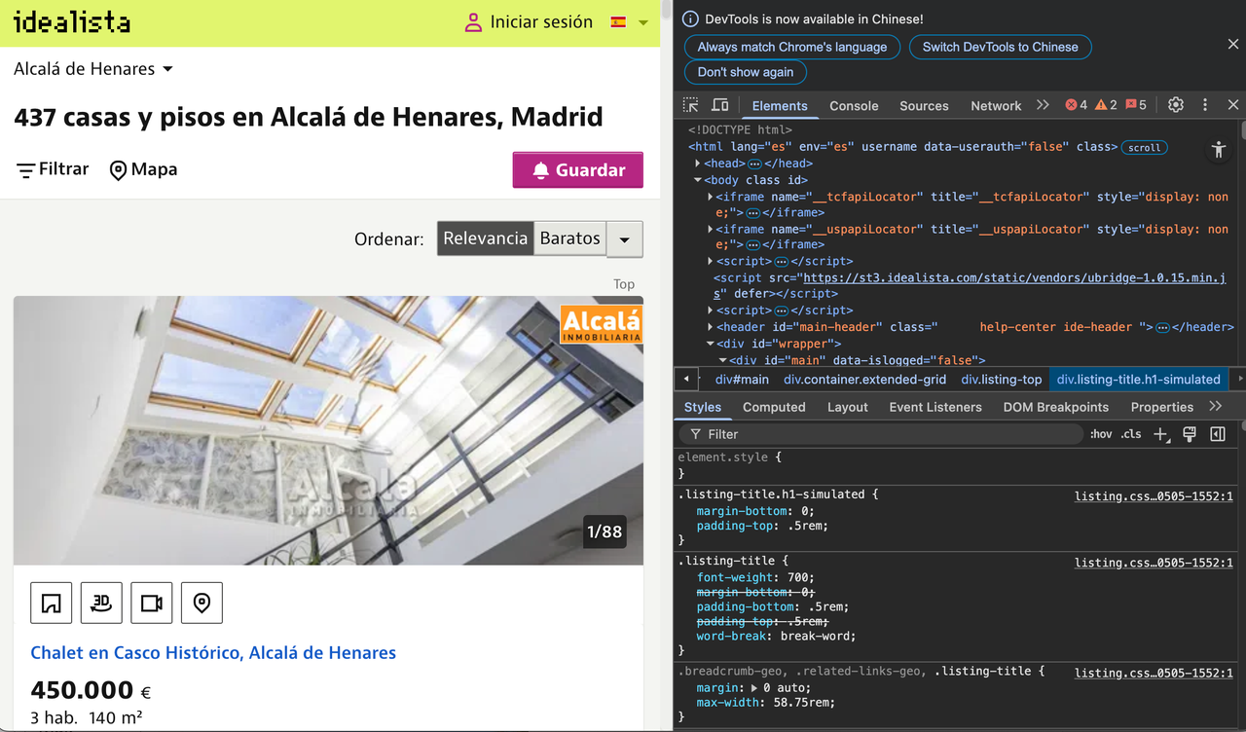Open DevTools settings gear
1246x732 pixels.
point(1176,105)
